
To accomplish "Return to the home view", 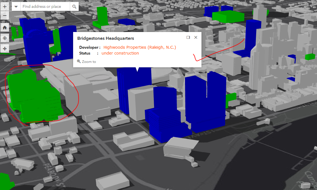I will tap(5, 28).
